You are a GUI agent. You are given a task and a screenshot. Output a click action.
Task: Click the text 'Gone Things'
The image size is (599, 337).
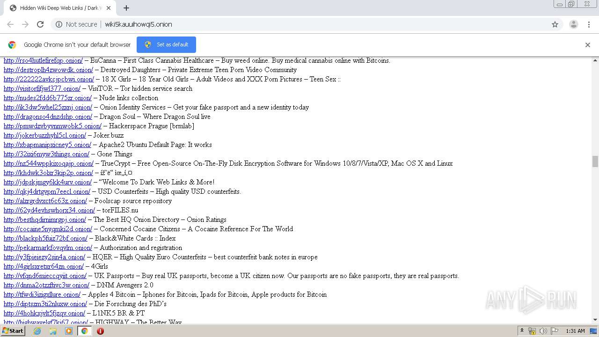coord(115,154)
